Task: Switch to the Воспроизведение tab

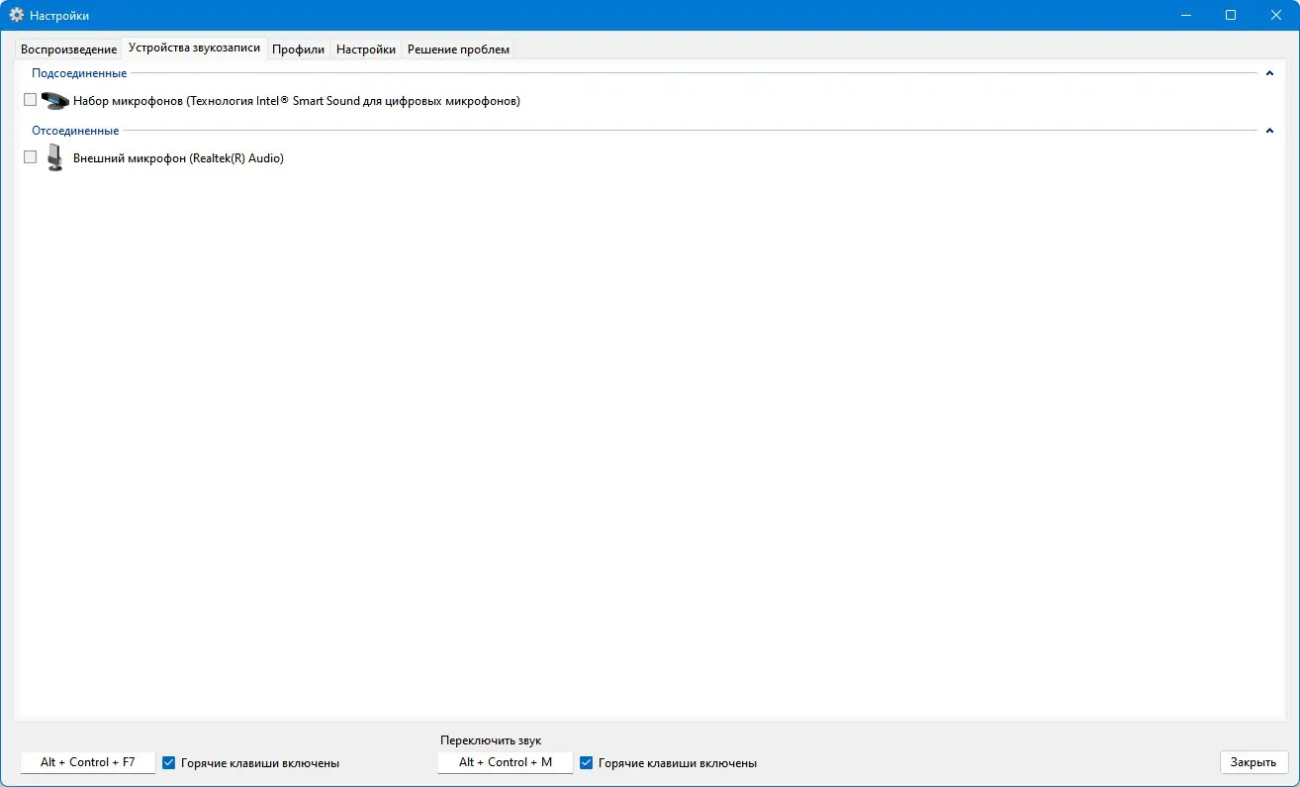Action: [68, 49]
